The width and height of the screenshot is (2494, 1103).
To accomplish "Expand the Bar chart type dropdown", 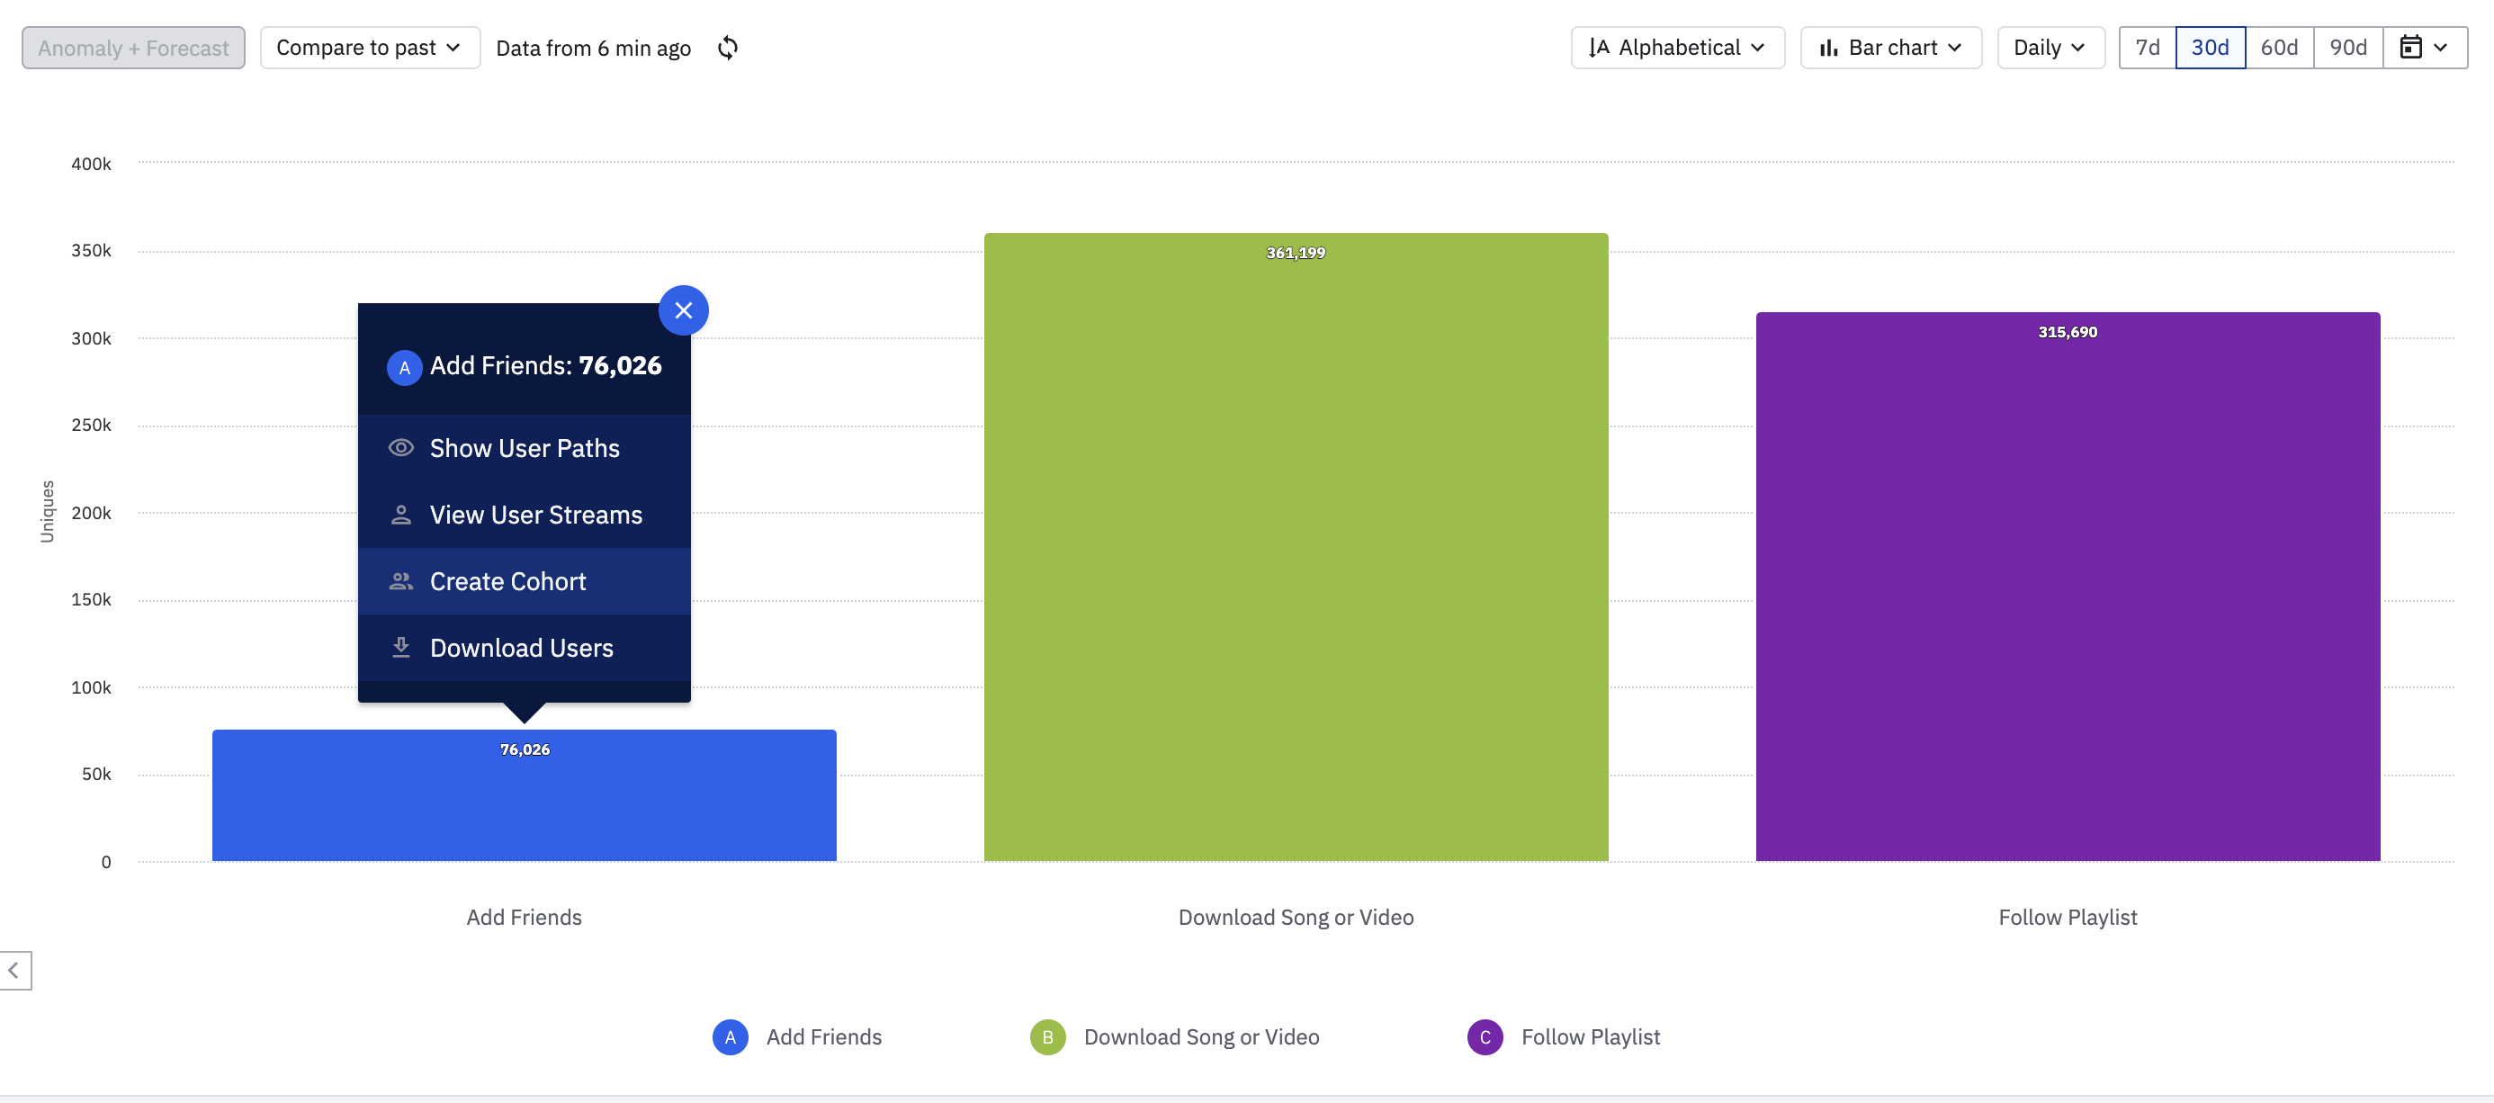I will coord(1890,48).
